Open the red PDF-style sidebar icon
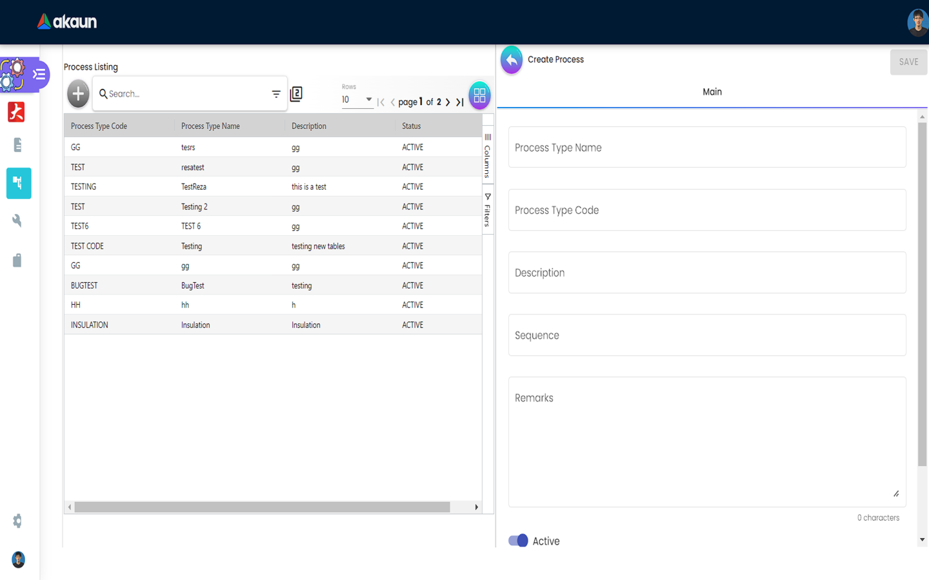 coord(16,112)
